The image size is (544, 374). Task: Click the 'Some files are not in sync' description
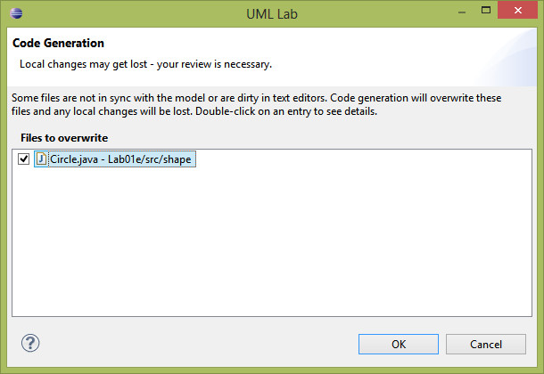pos(256,104)
